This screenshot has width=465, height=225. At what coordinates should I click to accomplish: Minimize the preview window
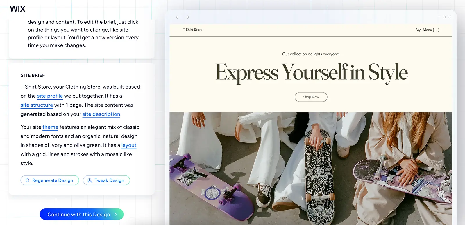tap(439, 17)
